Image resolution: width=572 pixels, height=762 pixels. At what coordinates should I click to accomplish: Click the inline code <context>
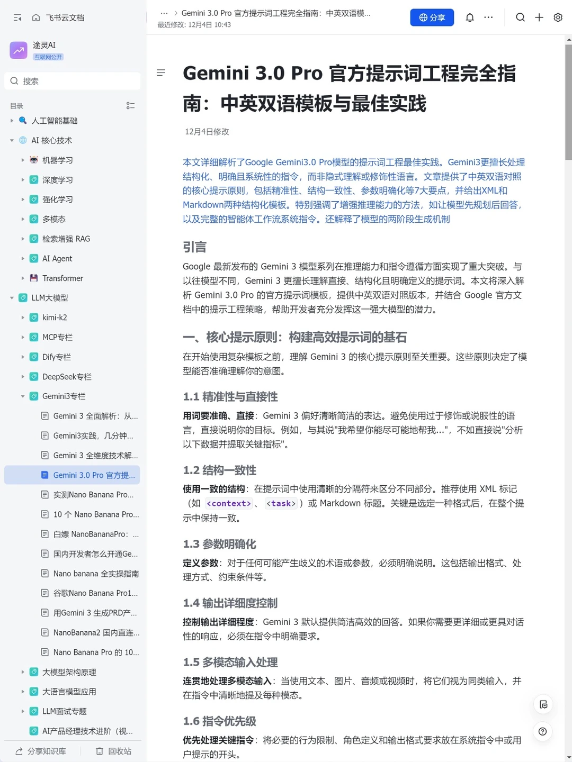tap(228, 503)
